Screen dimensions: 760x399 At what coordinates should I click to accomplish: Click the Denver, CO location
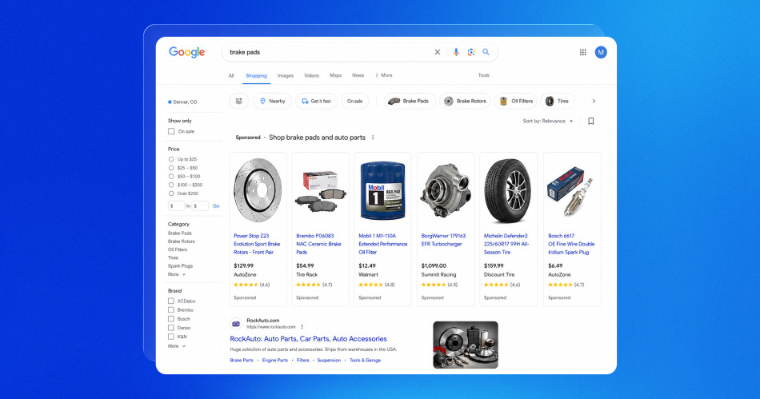[182, 102]
